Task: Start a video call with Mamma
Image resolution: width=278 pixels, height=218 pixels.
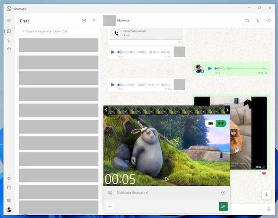Action: [x=247, y=21]
